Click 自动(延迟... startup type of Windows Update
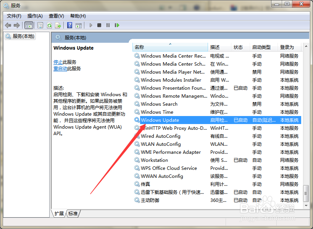This screenshot has width=313, height=229. coord(264,120)
